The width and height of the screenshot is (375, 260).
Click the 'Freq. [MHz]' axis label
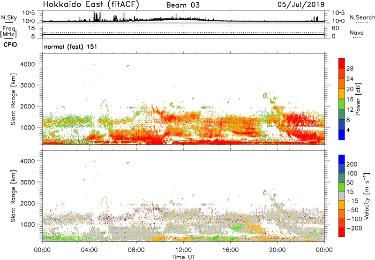click(8, 31)
